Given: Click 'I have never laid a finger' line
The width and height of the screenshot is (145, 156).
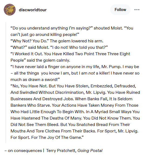Looking at the screenshot, I should [75, 67].
